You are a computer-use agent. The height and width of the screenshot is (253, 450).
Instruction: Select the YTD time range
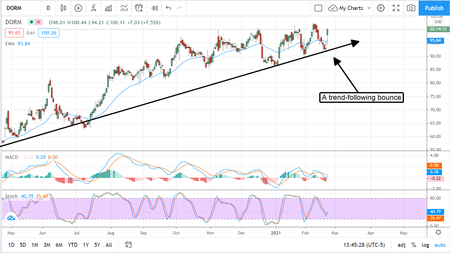[x=72, y=245]
